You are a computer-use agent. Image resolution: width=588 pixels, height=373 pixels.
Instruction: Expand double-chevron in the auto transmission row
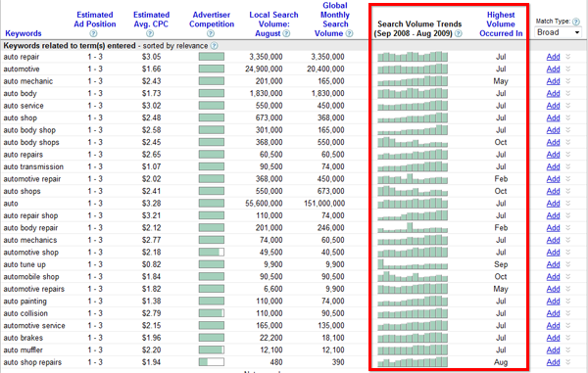pos(568,166)
